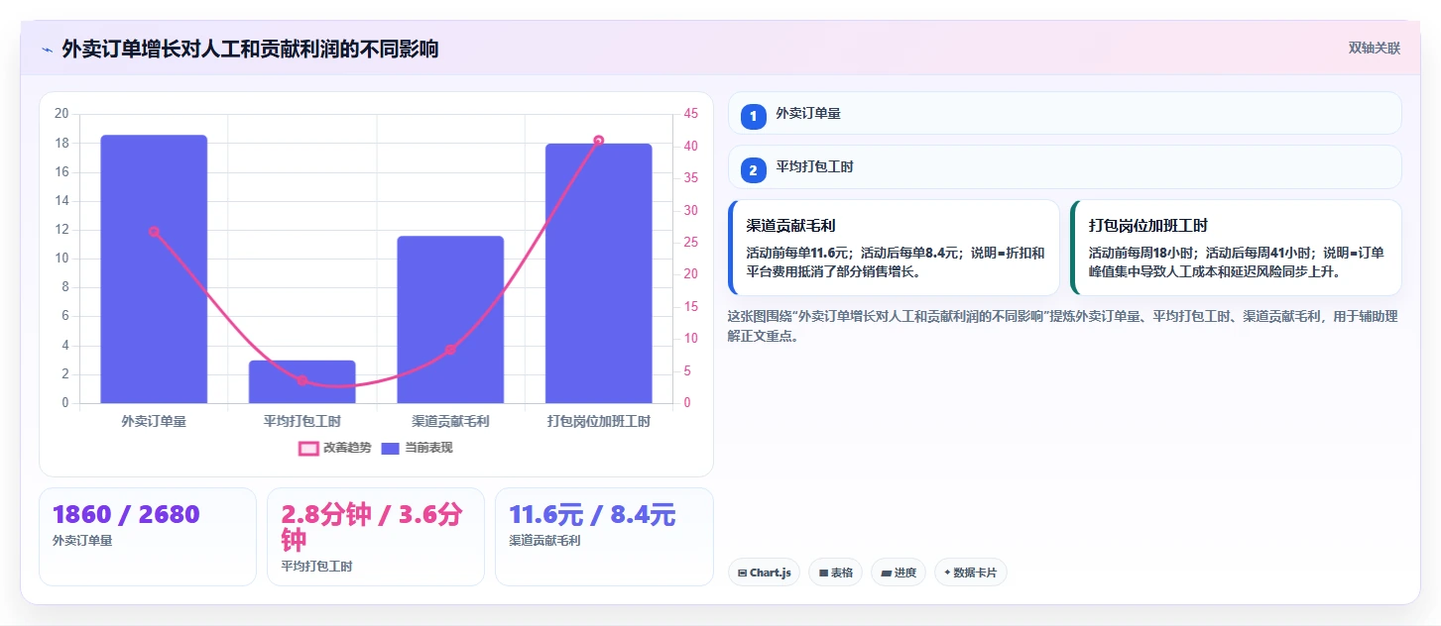Click the x-axis label 外卖订单量

[154, 421]
